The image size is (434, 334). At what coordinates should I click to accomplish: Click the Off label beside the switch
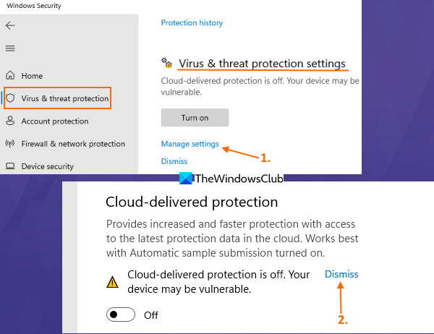[x=151, y=315]
